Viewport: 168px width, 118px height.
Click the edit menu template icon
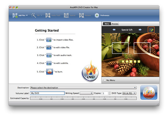coord(151,30)
